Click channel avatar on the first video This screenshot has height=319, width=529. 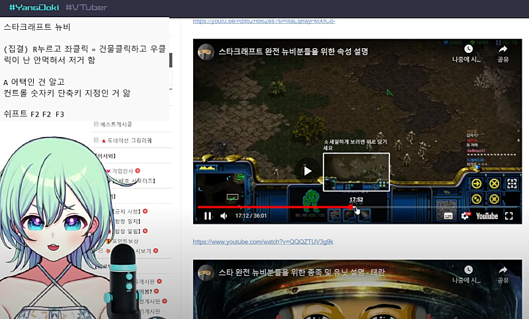[206, 52]
